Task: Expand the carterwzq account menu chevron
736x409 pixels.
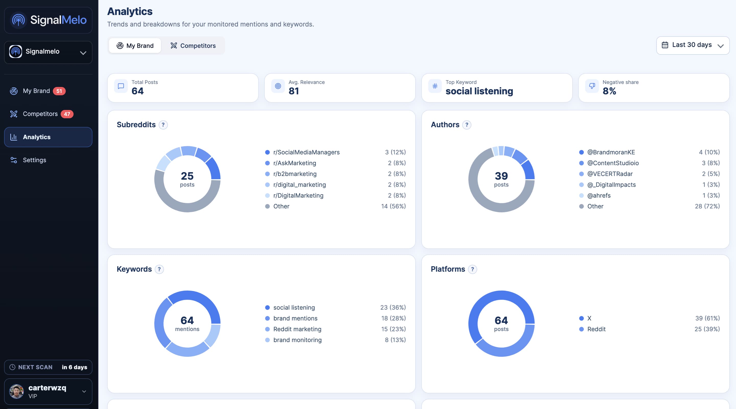Action: click(x=84, y=392)
